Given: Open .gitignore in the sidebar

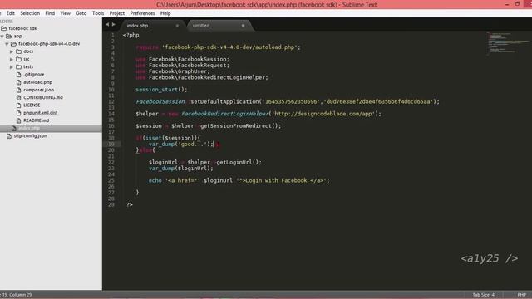Looking at the screenshot, I should tap(33, 75).
